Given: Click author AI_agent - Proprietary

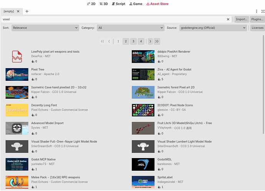Looking at the screenshot, I should [172, 74].
